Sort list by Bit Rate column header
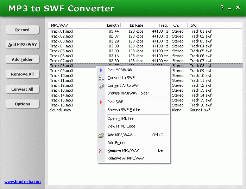The width and height of the screenshot is (246, 189). pos(136,25)
